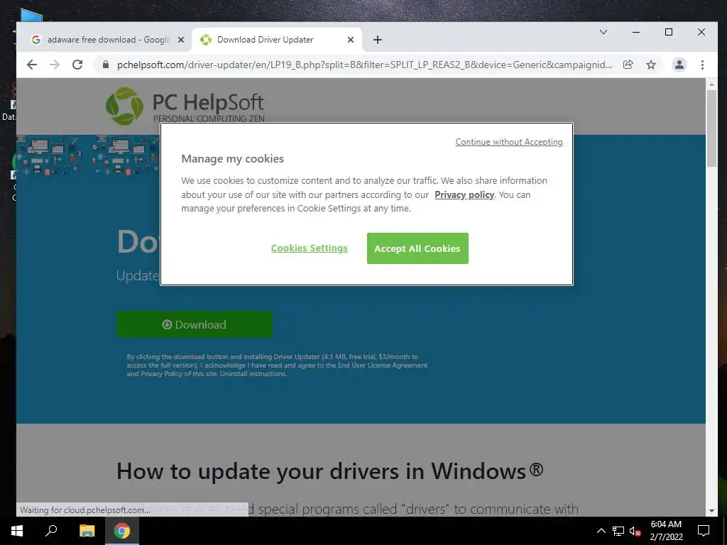Click the forward navigation arrow
The height and width of the screenshot is (545, 727).
(x=54, y=65)
